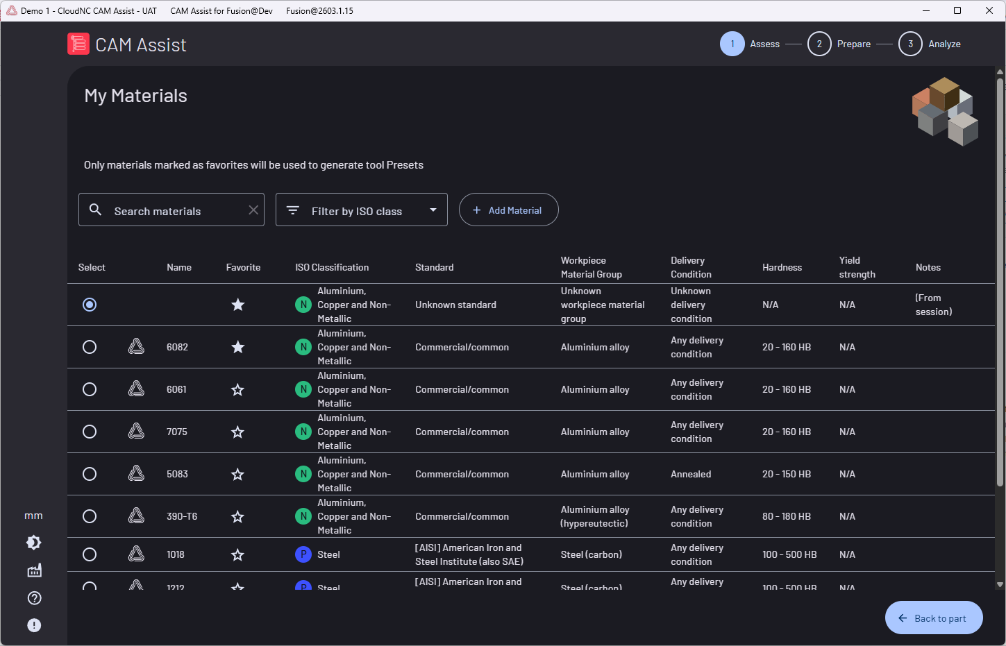This screenshot has width=1006, height=646.
Task: Clear the materials search with X
Action: coord(253,210)
